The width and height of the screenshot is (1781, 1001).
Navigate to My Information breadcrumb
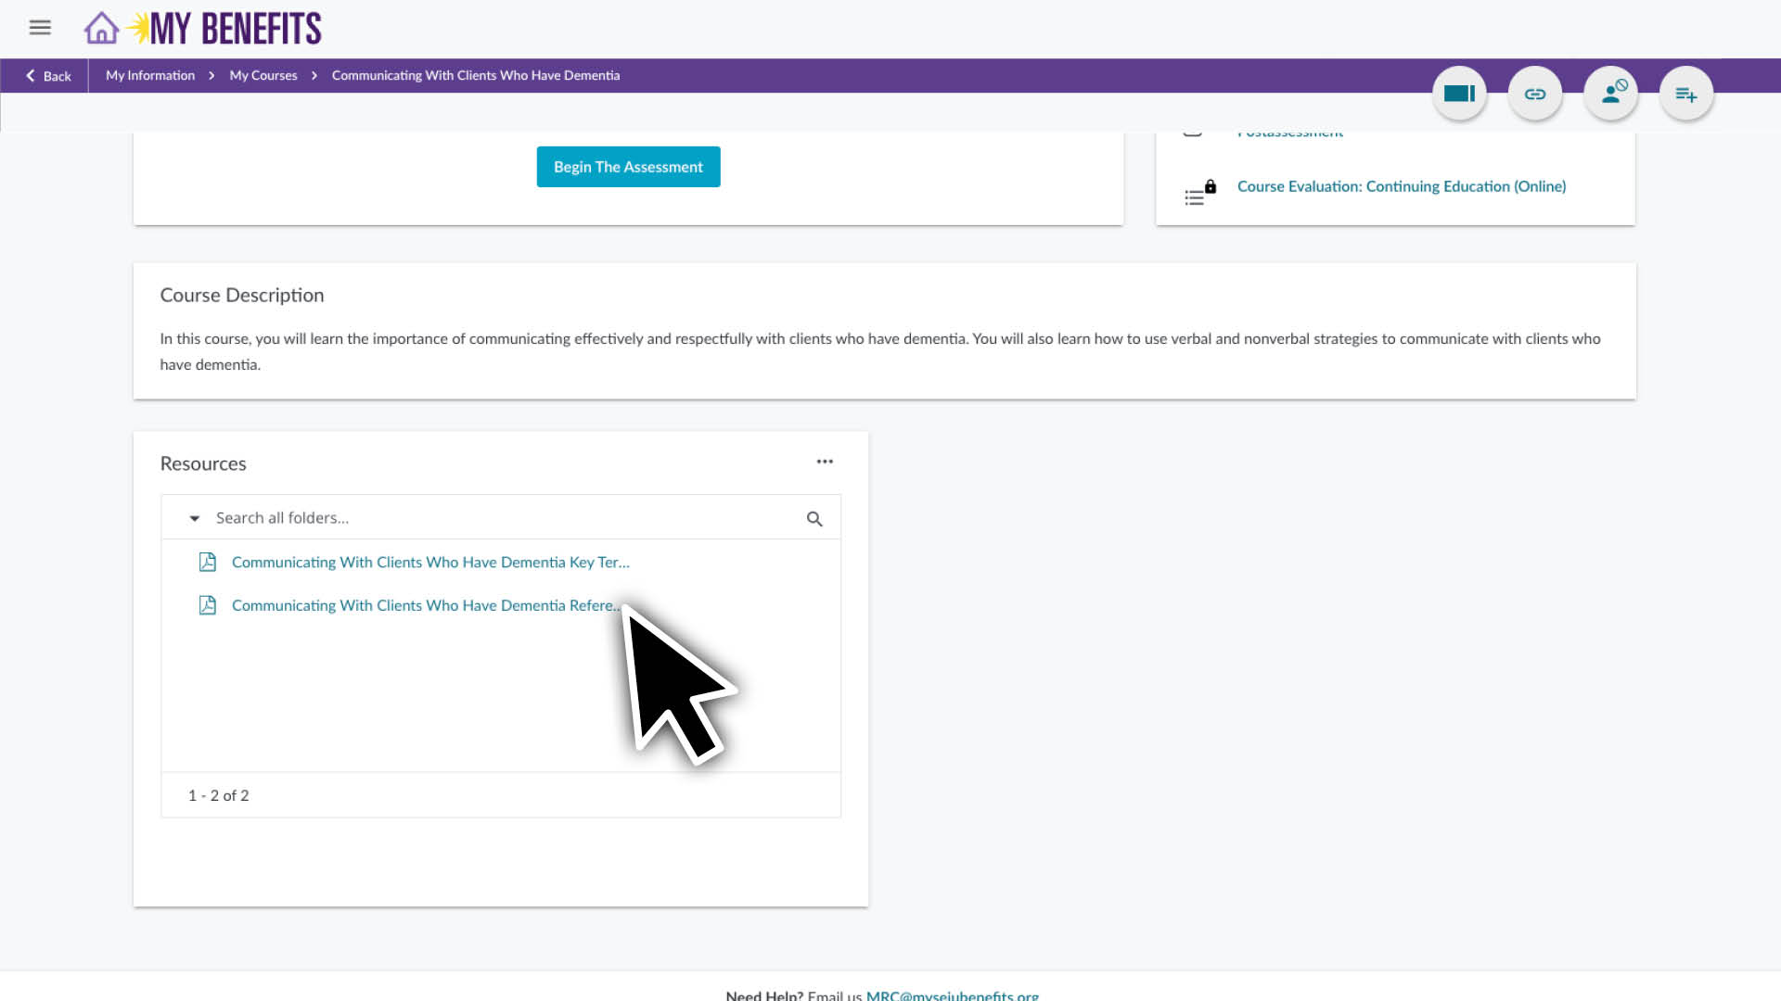click(x=150, y=76)
